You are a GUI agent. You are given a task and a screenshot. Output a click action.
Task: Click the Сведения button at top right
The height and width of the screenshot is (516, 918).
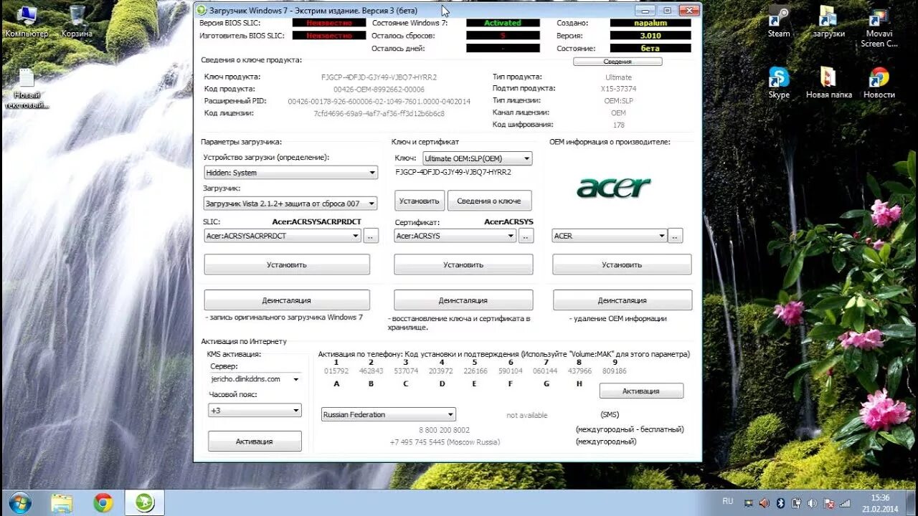pyautogui.click(x=617, y=62)
